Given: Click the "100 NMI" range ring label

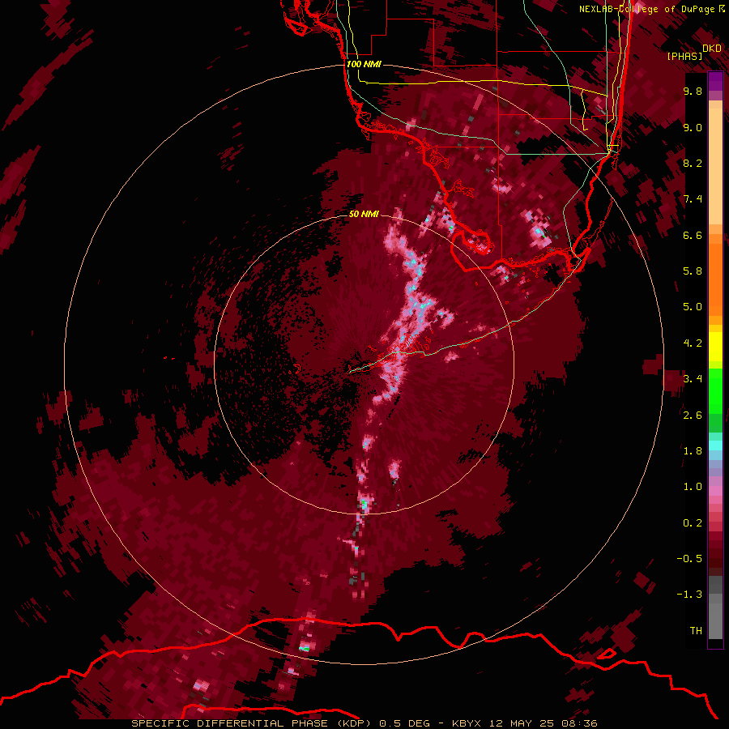Looking at the screenshot, I should point(364,64).
